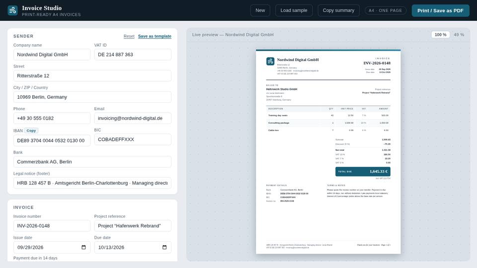Click Save as template link
The width and height of the screenshot is (477, 268).
[155, 36]
